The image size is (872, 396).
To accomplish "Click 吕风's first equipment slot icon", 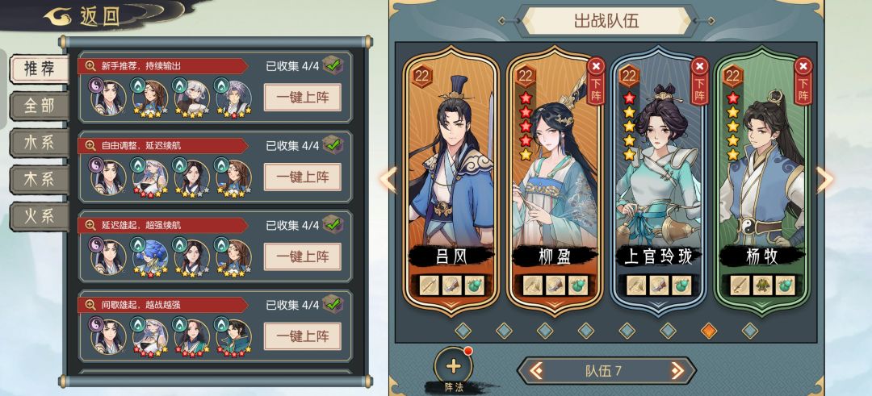I will pyautogui.click(x=430, y=285).
